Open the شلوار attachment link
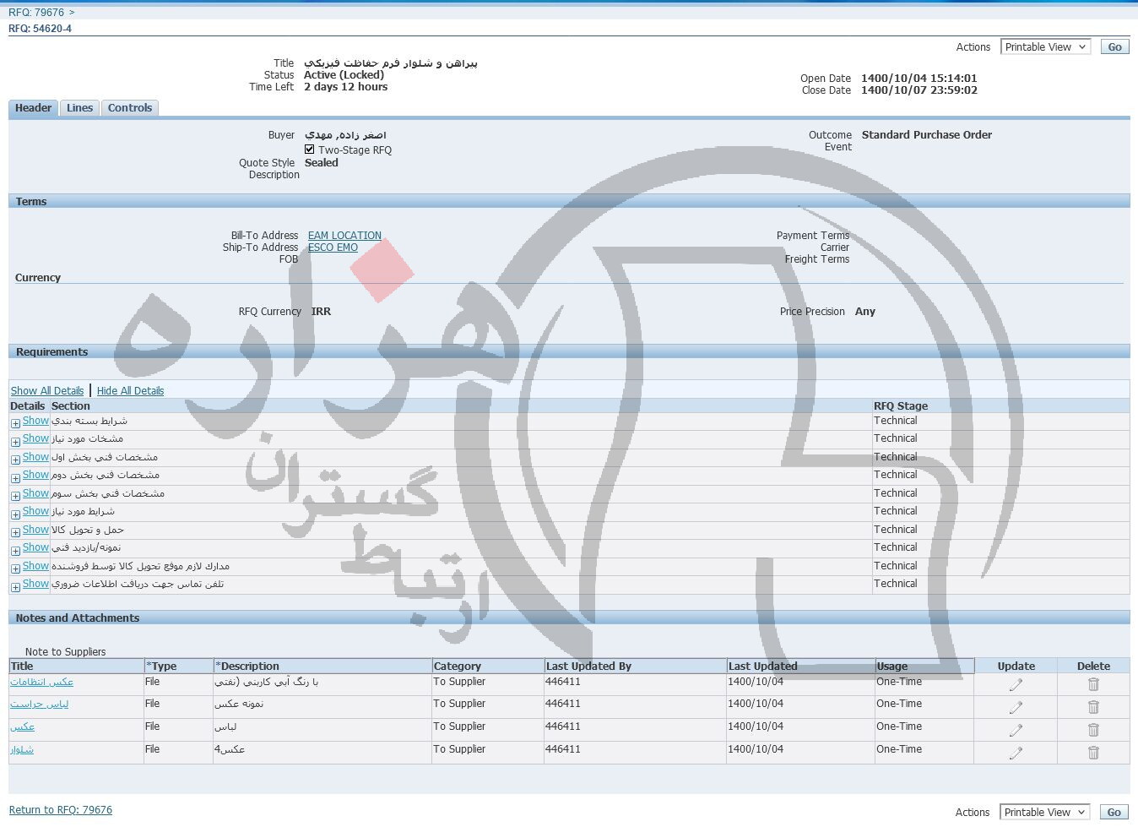 pyautogui.click(x=22, y=749)
